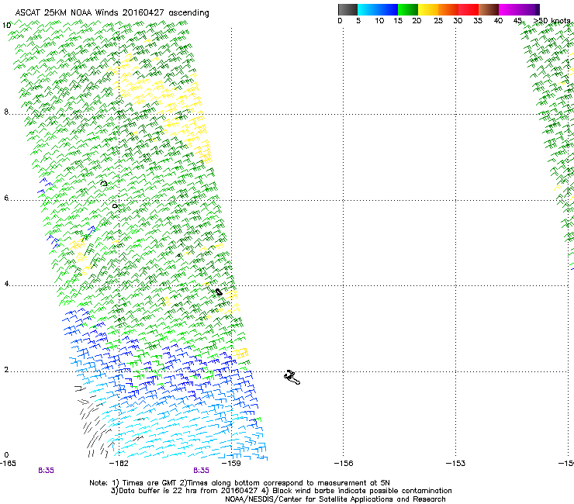Click "NOAA/NESDIS/Center for Satellite Applications and Research" credit
This screenshot has height=504, width=574.
click(x=335, y=499)
